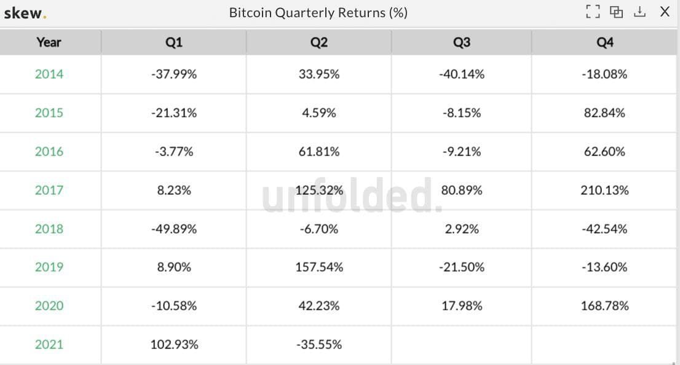Click the skew logo

(25, 13)
